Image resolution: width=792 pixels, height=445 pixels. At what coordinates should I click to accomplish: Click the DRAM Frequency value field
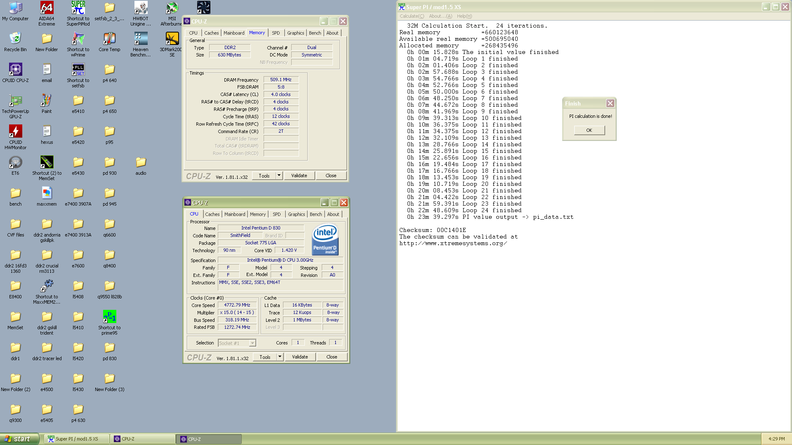(x=281, y=80)
